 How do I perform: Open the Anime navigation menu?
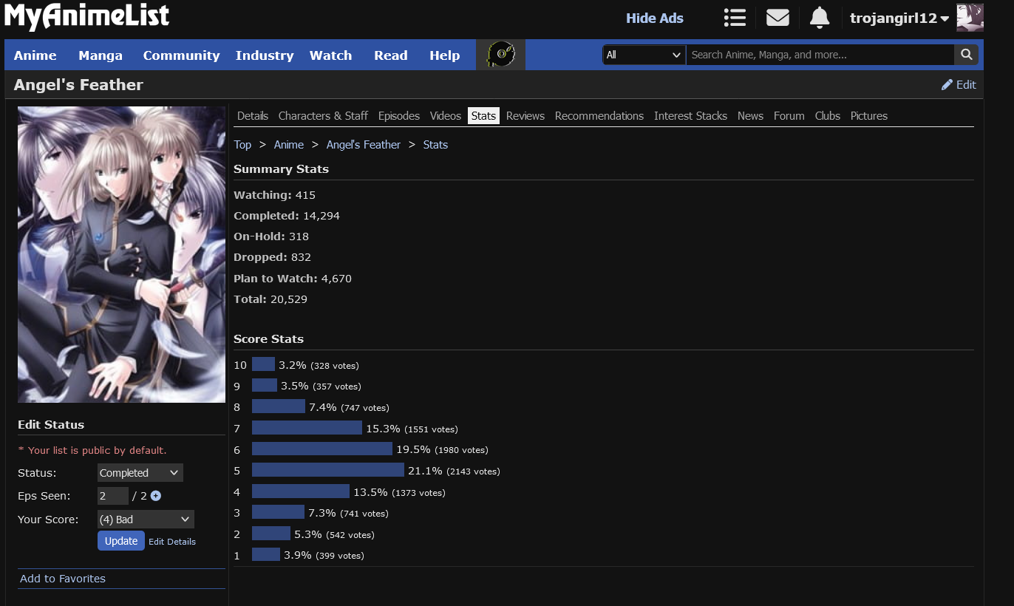click(35, 55)
